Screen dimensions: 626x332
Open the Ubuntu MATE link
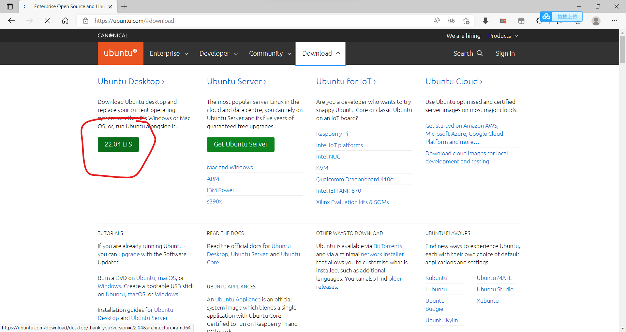point(494,278)
